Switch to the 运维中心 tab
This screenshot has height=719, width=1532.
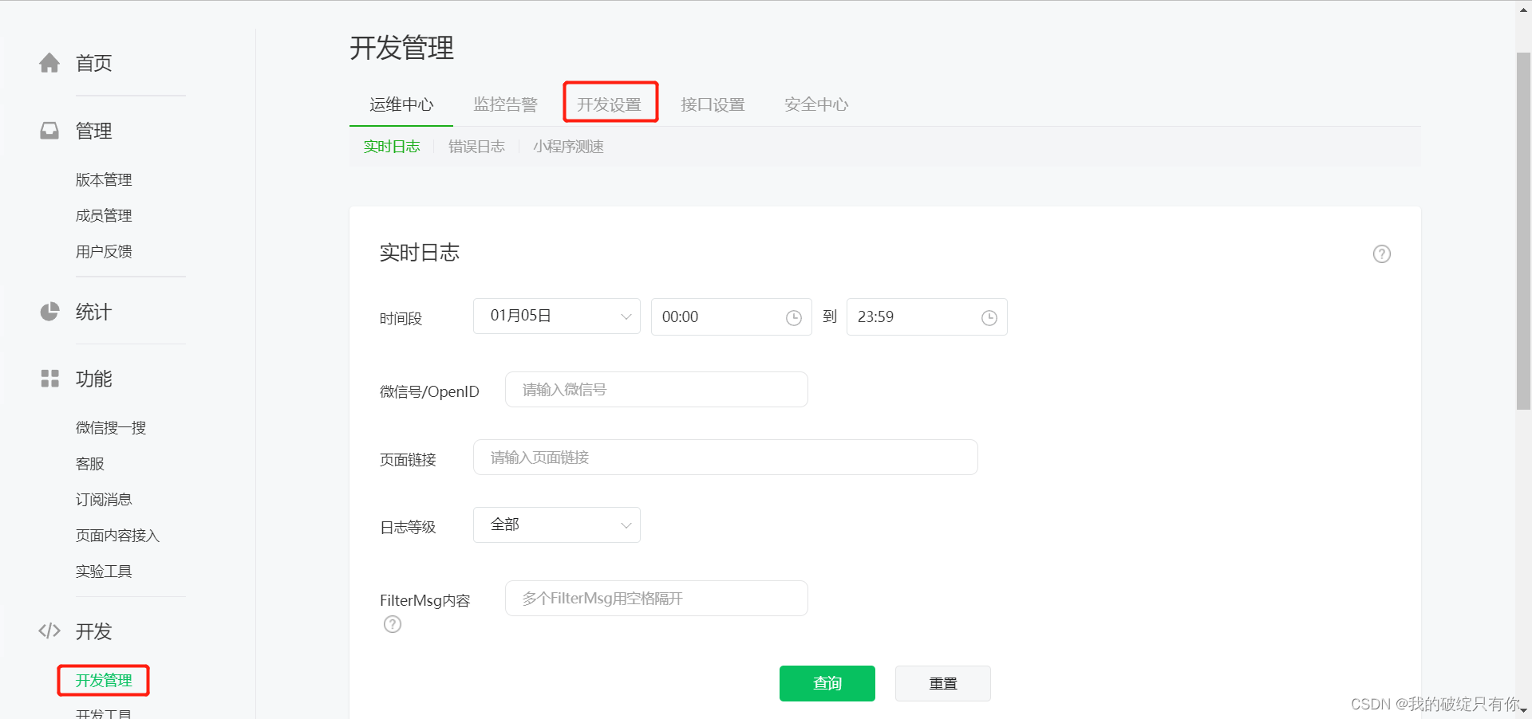tap(401, 104)
